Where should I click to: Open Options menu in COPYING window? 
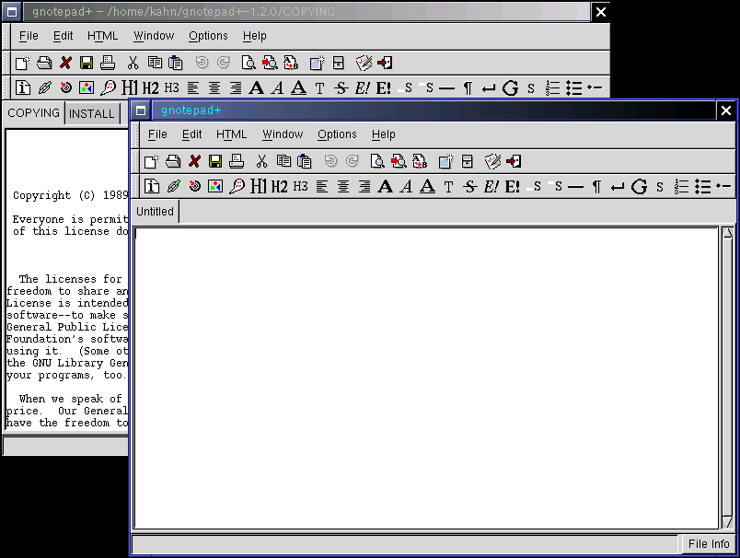(x=208, y=36)
